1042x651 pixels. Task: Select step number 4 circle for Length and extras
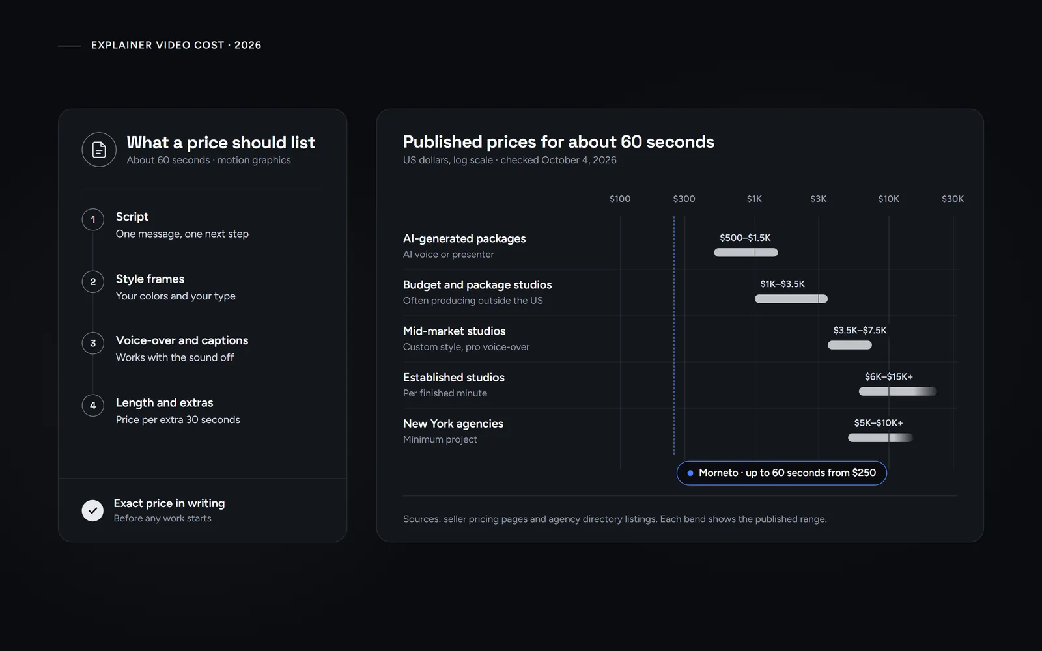(93, 406)
